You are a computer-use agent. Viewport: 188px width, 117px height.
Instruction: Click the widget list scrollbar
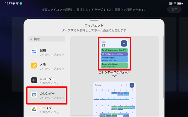pos(163,67)
